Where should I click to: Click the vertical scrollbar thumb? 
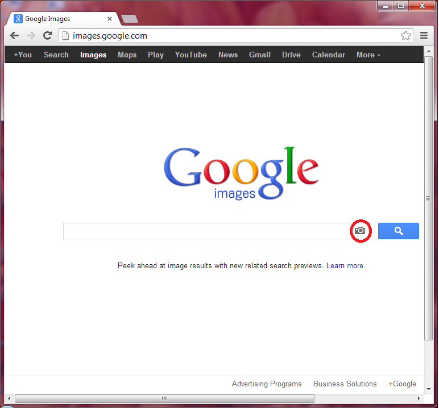coord(429,198)
